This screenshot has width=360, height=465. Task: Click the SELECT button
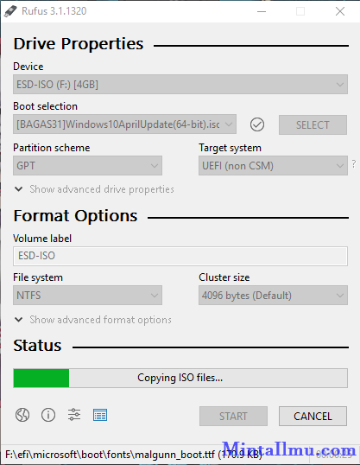[313, 124]
